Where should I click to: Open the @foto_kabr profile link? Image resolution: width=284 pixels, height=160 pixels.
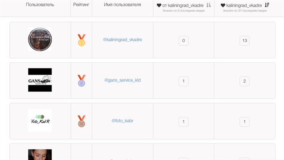pos(123,121)
